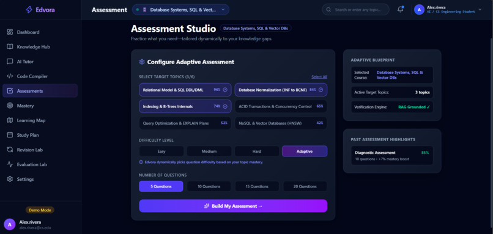Viewport: 493px width, 234px height.
Task: Open notifications via the bell icon
Action: pyautogui.click(x=400, y=9)
